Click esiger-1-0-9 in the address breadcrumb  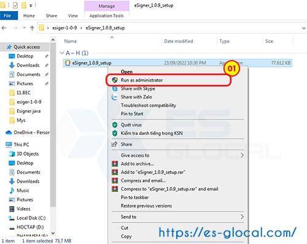click(64, 28)
